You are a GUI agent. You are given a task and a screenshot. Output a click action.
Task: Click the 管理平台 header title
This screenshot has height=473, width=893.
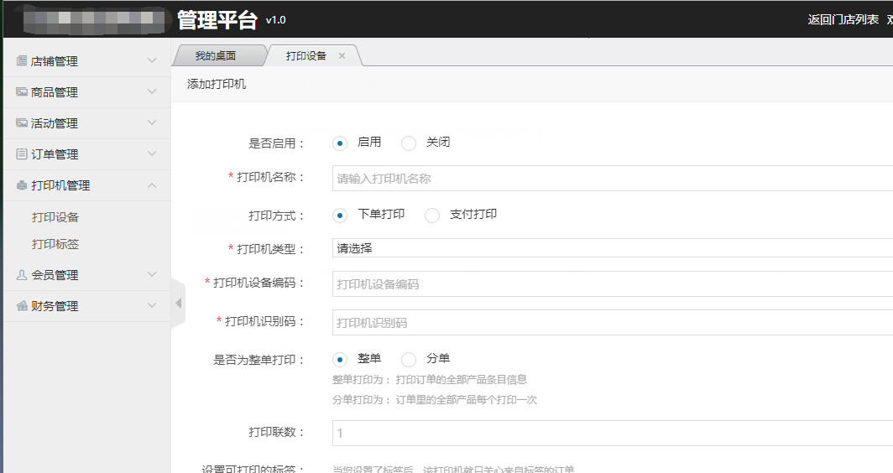217,20
